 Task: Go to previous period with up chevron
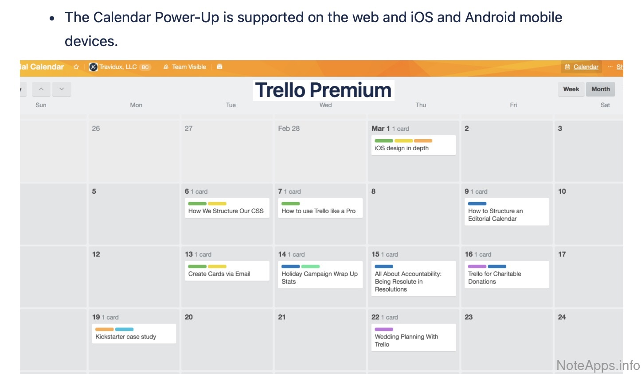tap(41, 89)
